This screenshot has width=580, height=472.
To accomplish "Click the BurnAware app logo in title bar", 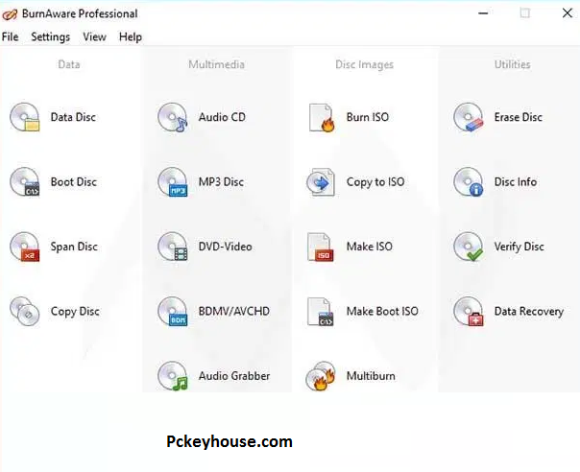I will pyautogui.click(x=10, y=14).
